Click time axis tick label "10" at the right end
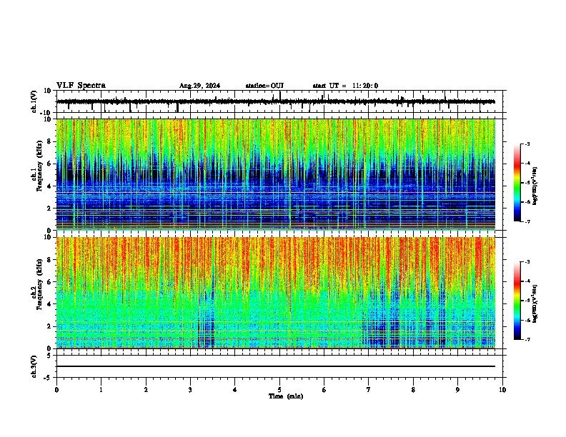Viewport: 566px width, 437px height. click(x=502, y=390)
